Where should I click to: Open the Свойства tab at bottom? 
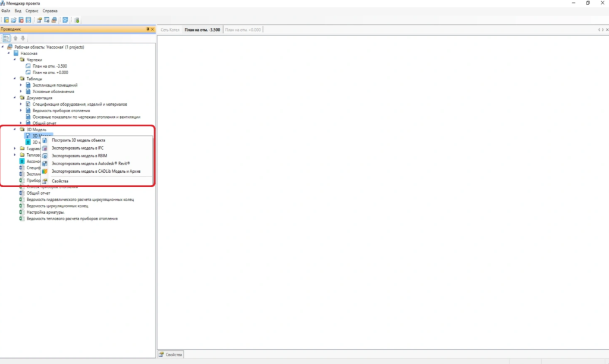tap(171, 354)
